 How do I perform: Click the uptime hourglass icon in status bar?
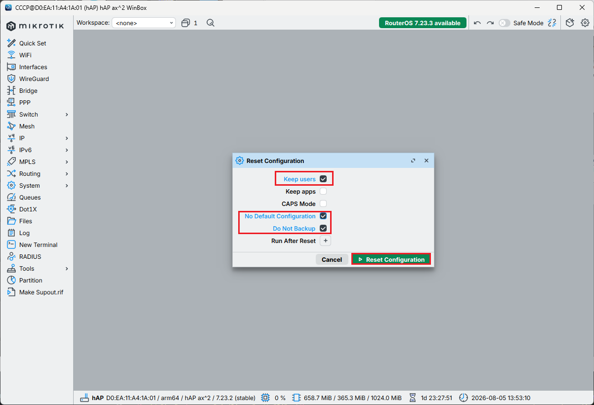click(413, 398)
